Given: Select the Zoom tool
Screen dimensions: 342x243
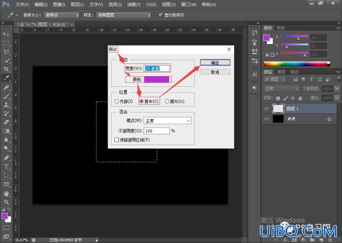Looking at the screenshot, I should tap(6, 202).
